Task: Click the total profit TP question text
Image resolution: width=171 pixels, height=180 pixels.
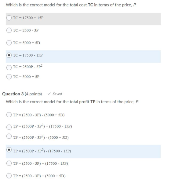Action: [x=72, y=102]
